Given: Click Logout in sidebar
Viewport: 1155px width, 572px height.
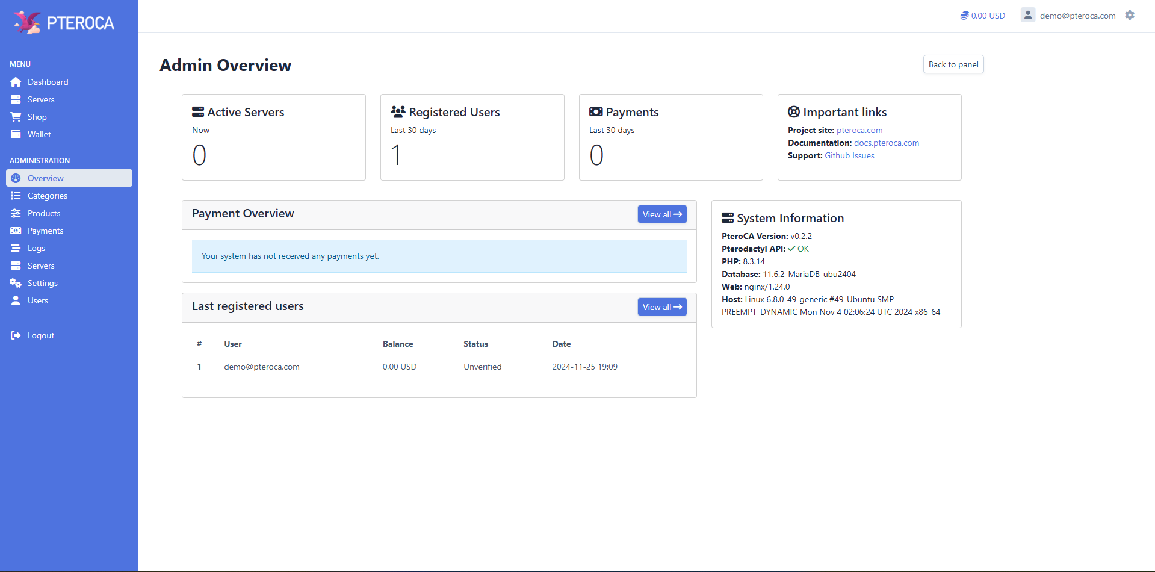Looking at the screenshot, I should pyautogui.click(x=41, y=335).
